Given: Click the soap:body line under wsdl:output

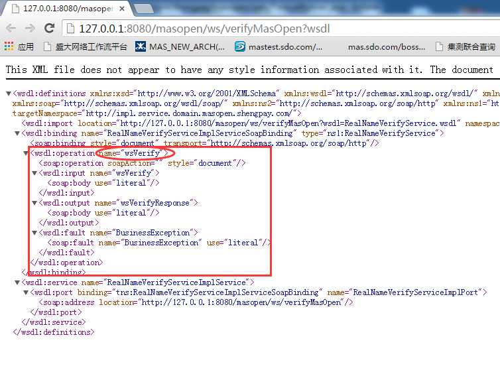Looking at the screenshot, I should pos(103,213).
